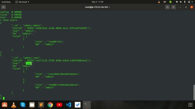
Task: Click the screen recorder tray icon
Action: (x=165, y=2)
